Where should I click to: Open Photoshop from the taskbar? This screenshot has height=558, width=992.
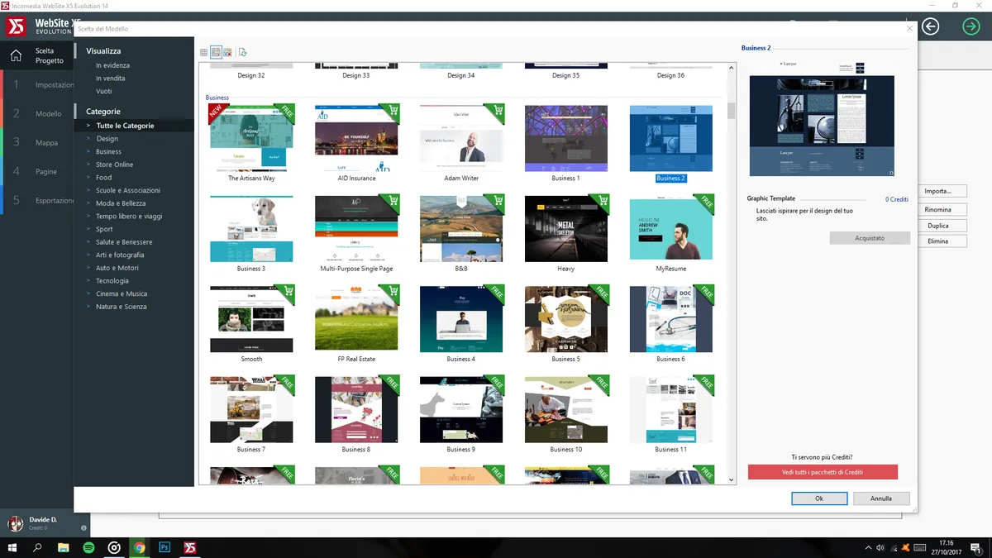pyautogui.click(x=165, y=547)
